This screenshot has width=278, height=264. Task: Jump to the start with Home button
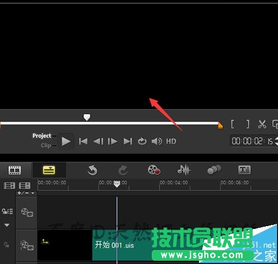pos(83,141)
